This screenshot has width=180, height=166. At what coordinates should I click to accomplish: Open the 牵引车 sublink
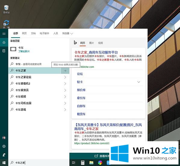coord(81,98)
